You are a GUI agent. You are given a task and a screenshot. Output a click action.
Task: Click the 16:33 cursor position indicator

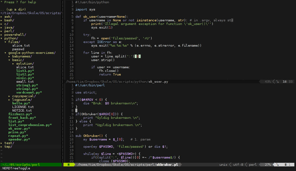coord(287,82)
